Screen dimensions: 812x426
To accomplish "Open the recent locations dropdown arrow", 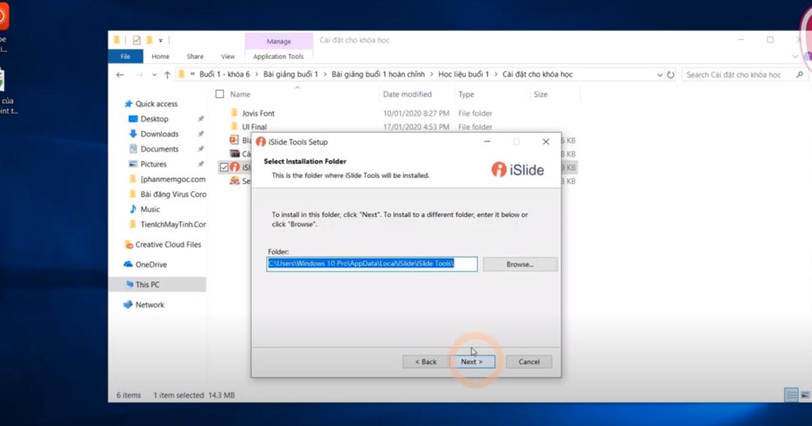I will point(155,75).
